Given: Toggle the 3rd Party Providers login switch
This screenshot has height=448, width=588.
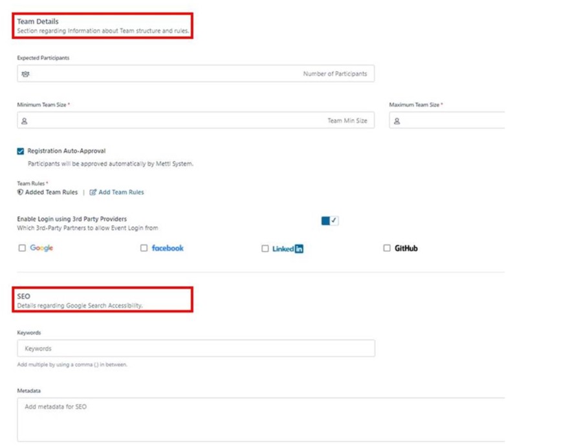Looking at the screenshot, I should click(x=330, y=221).
